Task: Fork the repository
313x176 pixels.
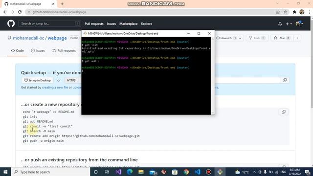Action: tap(257, 38)
